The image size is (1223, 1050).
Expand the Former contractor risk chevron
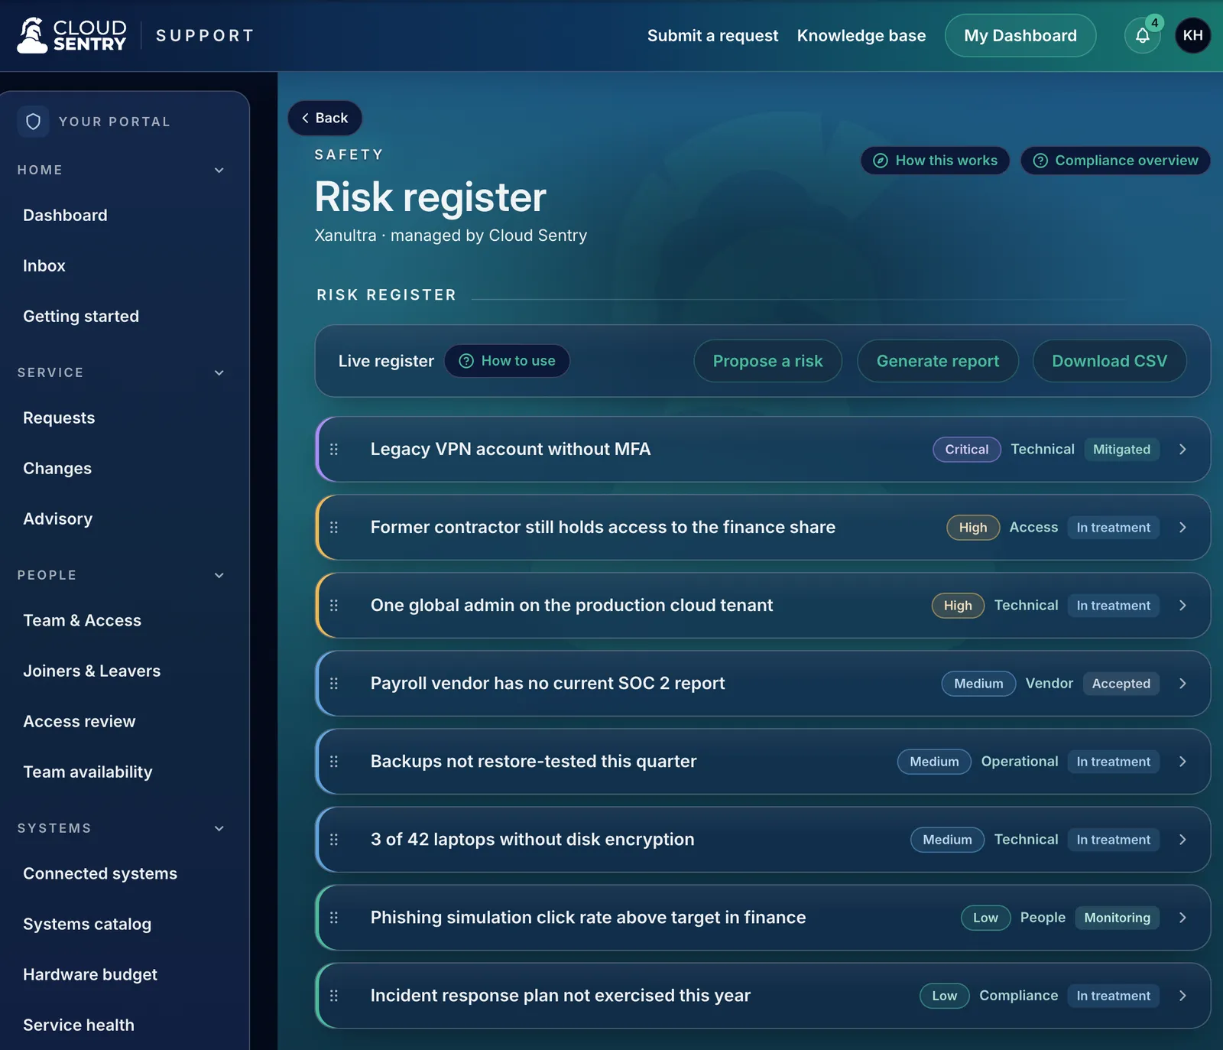click(1182, 528)
